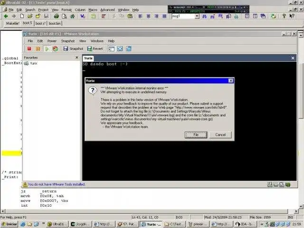Click the Paste clipboard icon in UltraEdit
The image size is (304, 228).
(x=130, y=16)
